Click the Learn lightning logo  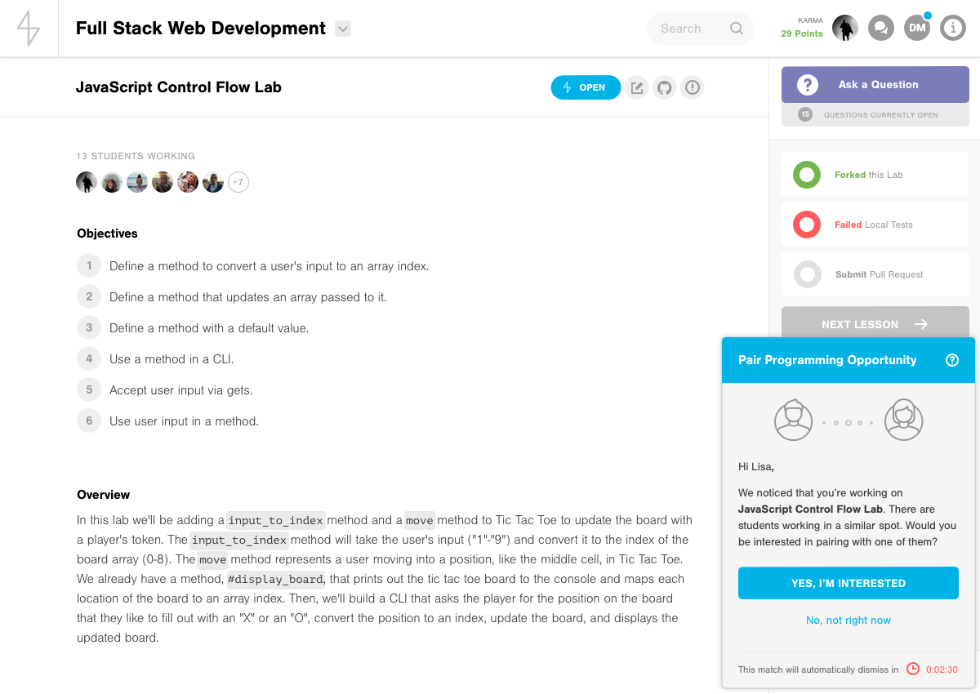(29, 27)
